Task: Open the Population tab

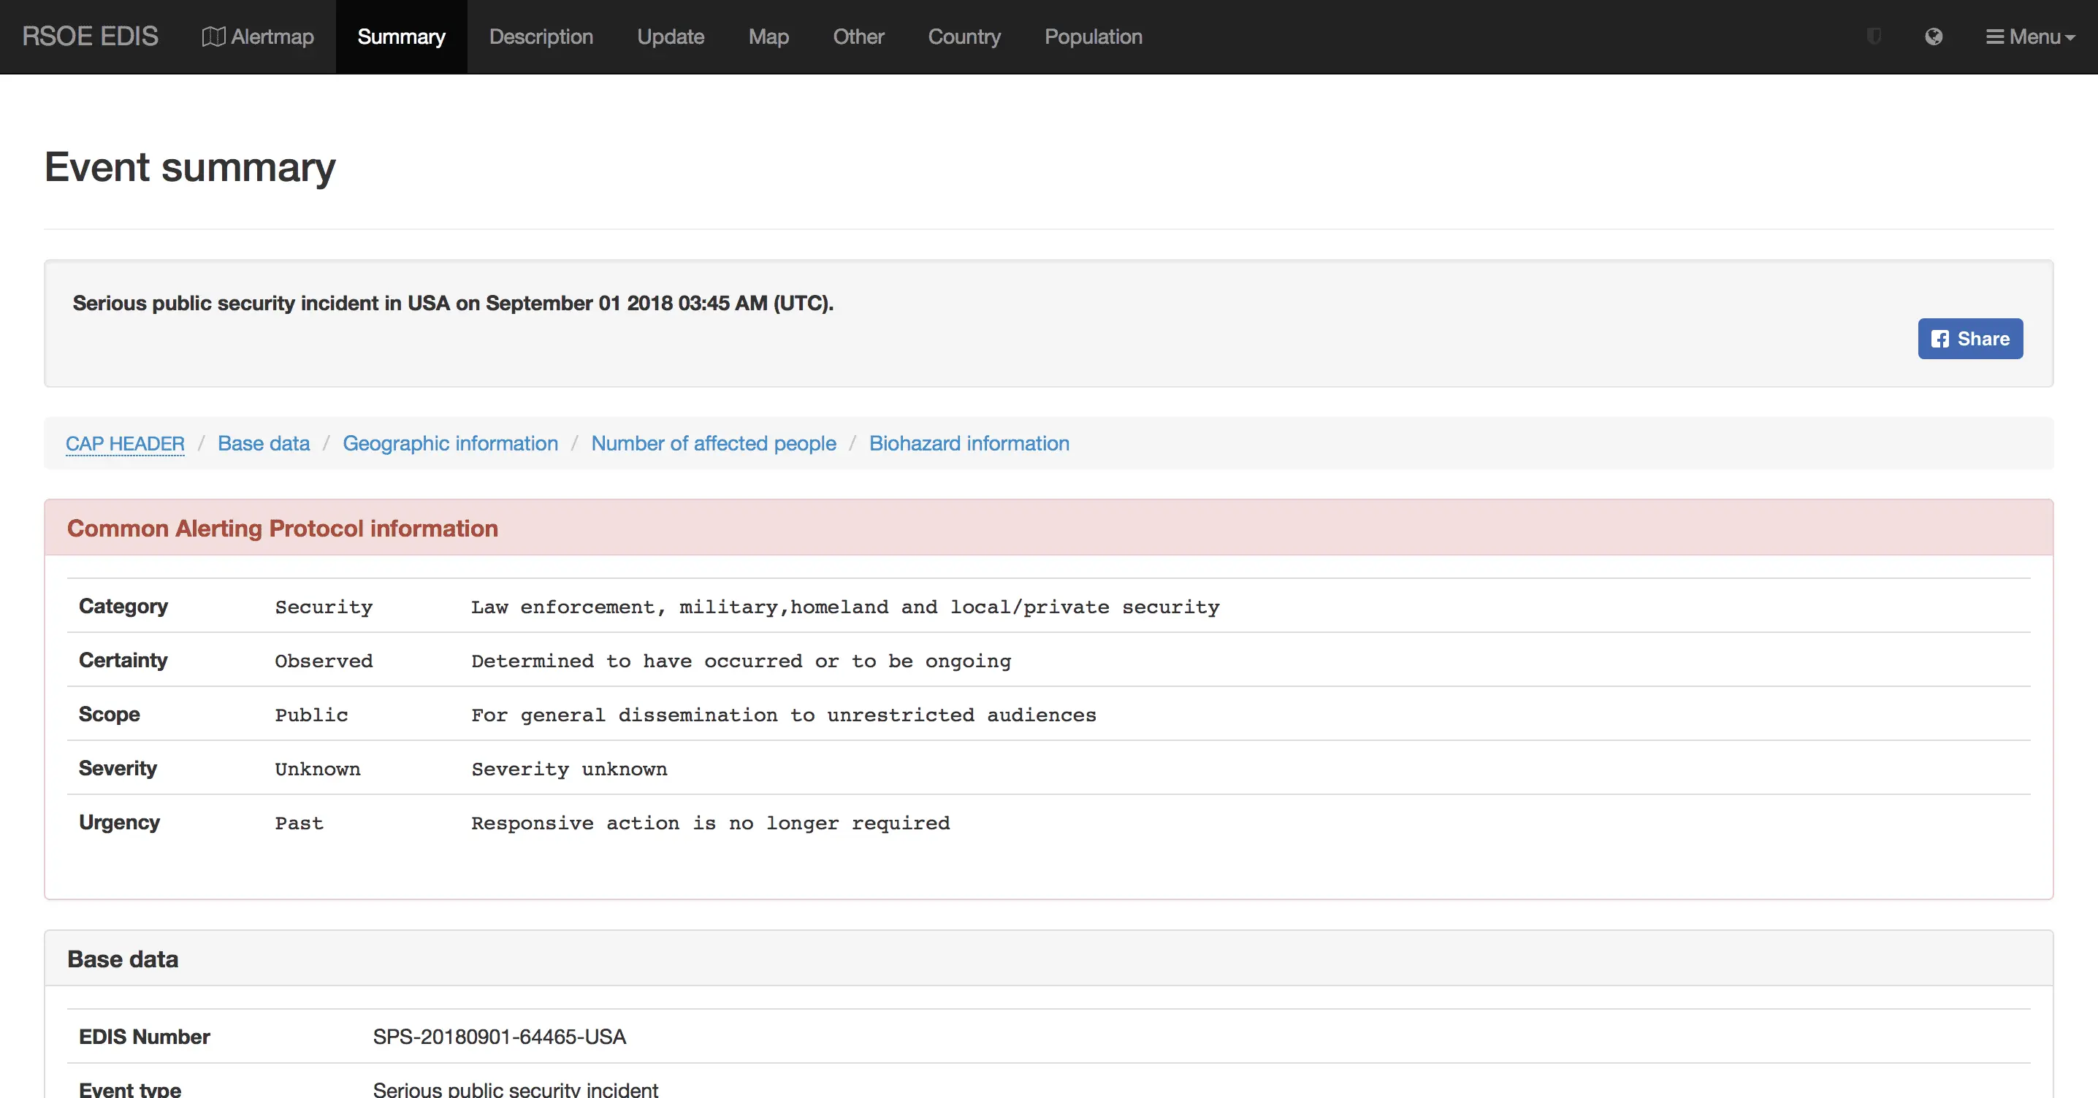Action: [x=1093, y=37]
